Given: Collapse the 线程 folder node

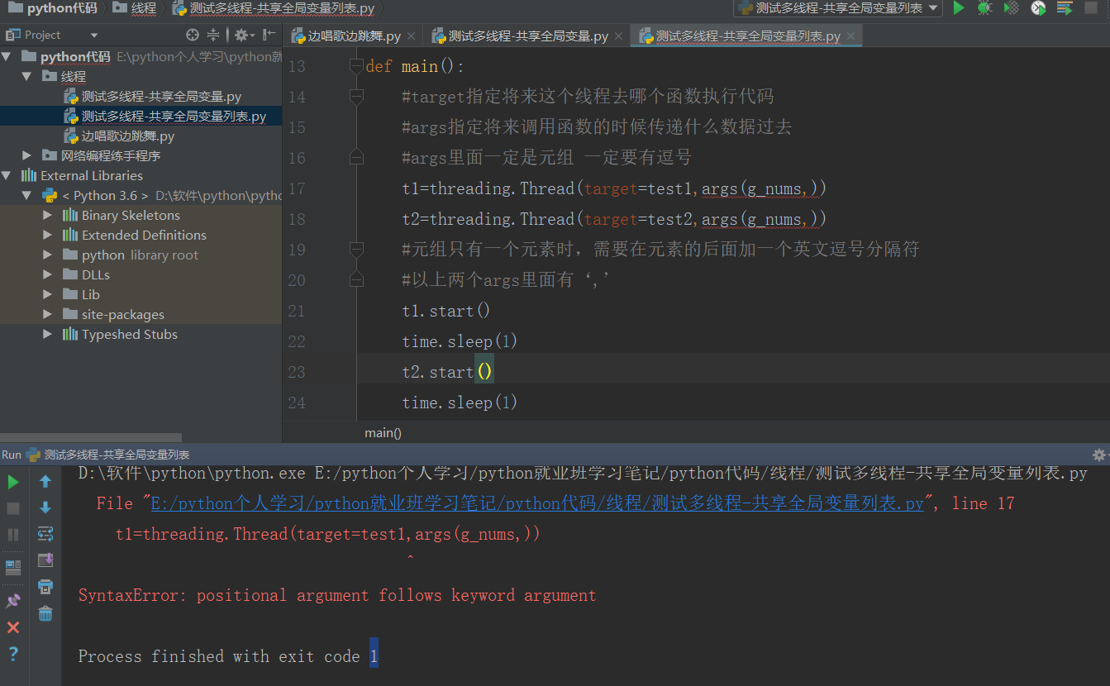Looking at the screenshot, I should tap(26, 76).
